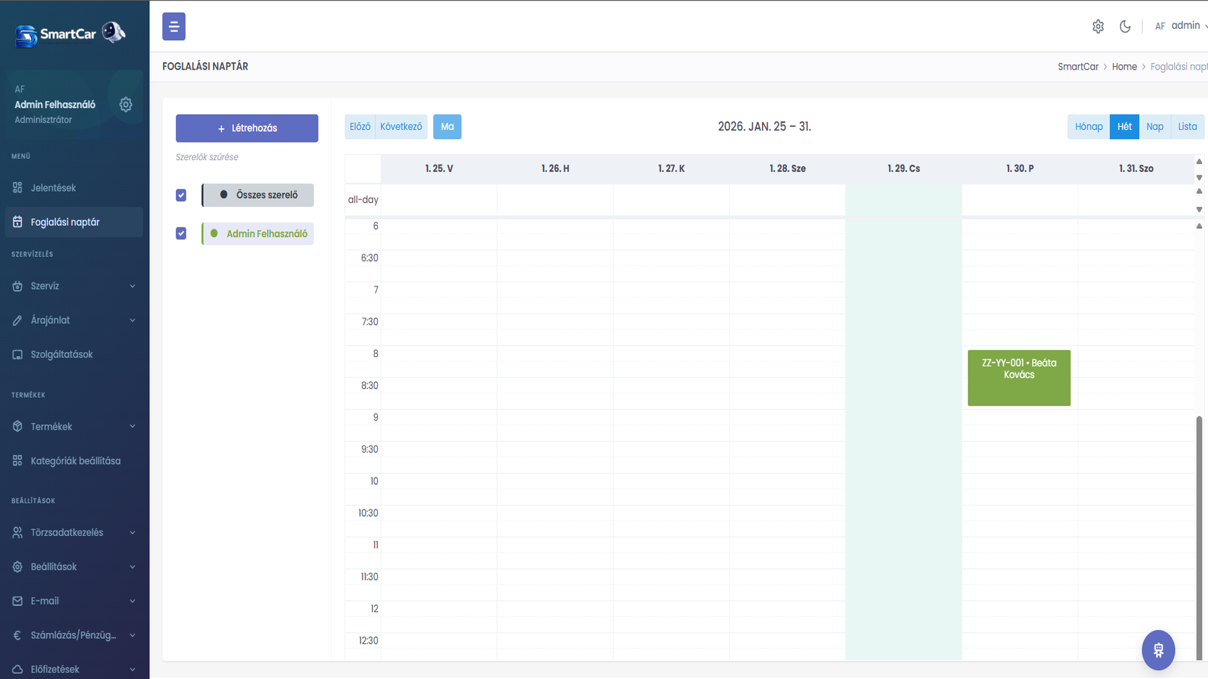Uncheck the Összes szerelő checkbox
The height and width of the screenshot is (679, 1208).
click(181, 195)
